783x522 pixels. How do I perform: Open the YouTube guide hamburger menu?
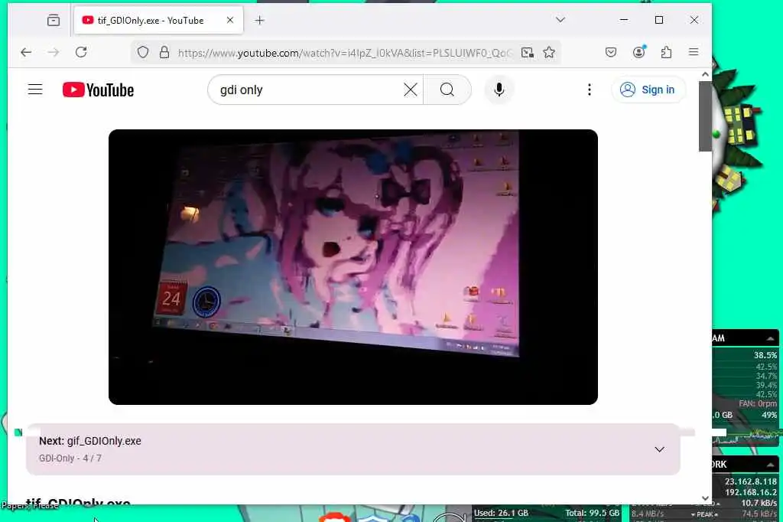click(x=35, y=90)
